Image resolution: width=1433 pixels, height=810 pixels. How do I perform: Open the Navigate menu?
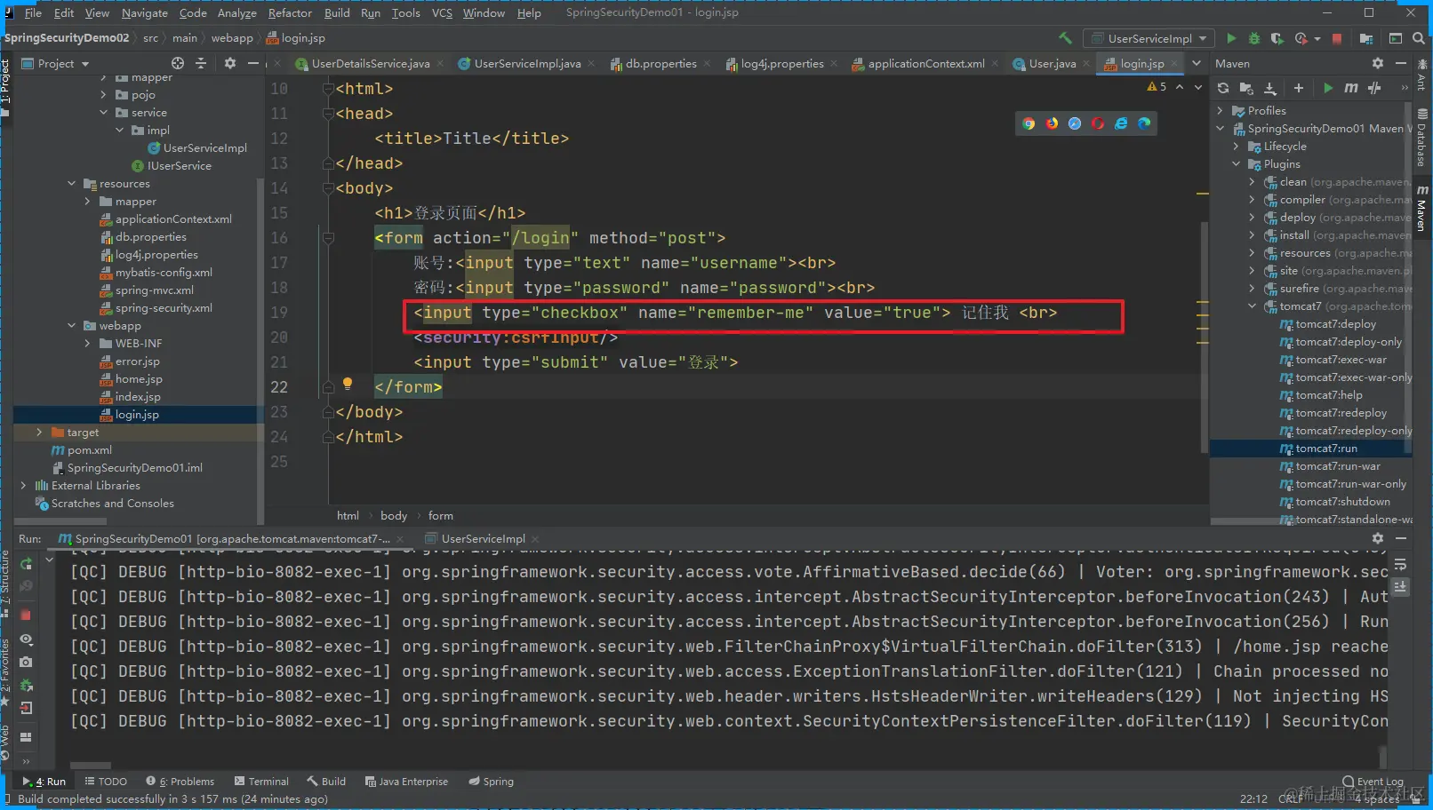(x=145, y=13)
